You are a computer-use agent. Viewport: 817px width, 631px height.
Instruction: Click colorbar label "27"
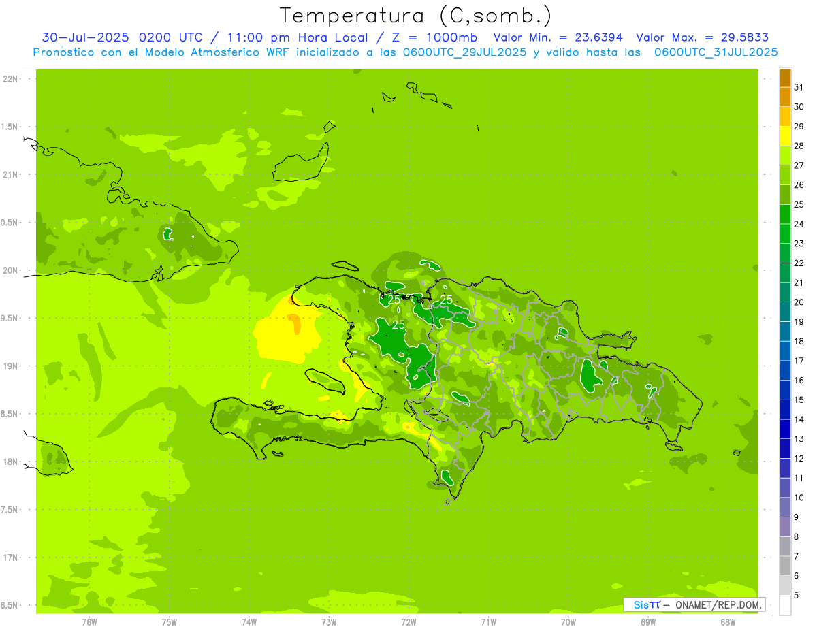click(x=799, y=165)
